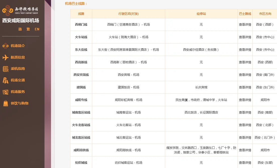
Task: View details for 城南客运站线 route
Action: pos(245,112)
